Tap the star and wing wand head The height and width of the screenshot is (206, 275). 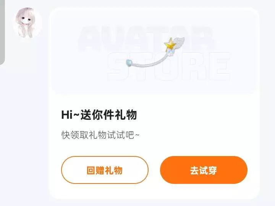[174, 44]
